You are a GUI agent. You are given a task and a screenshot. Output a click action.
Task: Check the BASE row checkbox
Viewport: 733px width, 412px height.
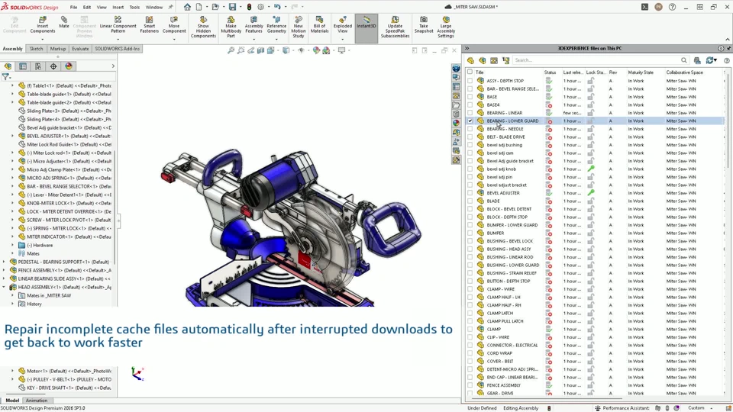[470, 97]
